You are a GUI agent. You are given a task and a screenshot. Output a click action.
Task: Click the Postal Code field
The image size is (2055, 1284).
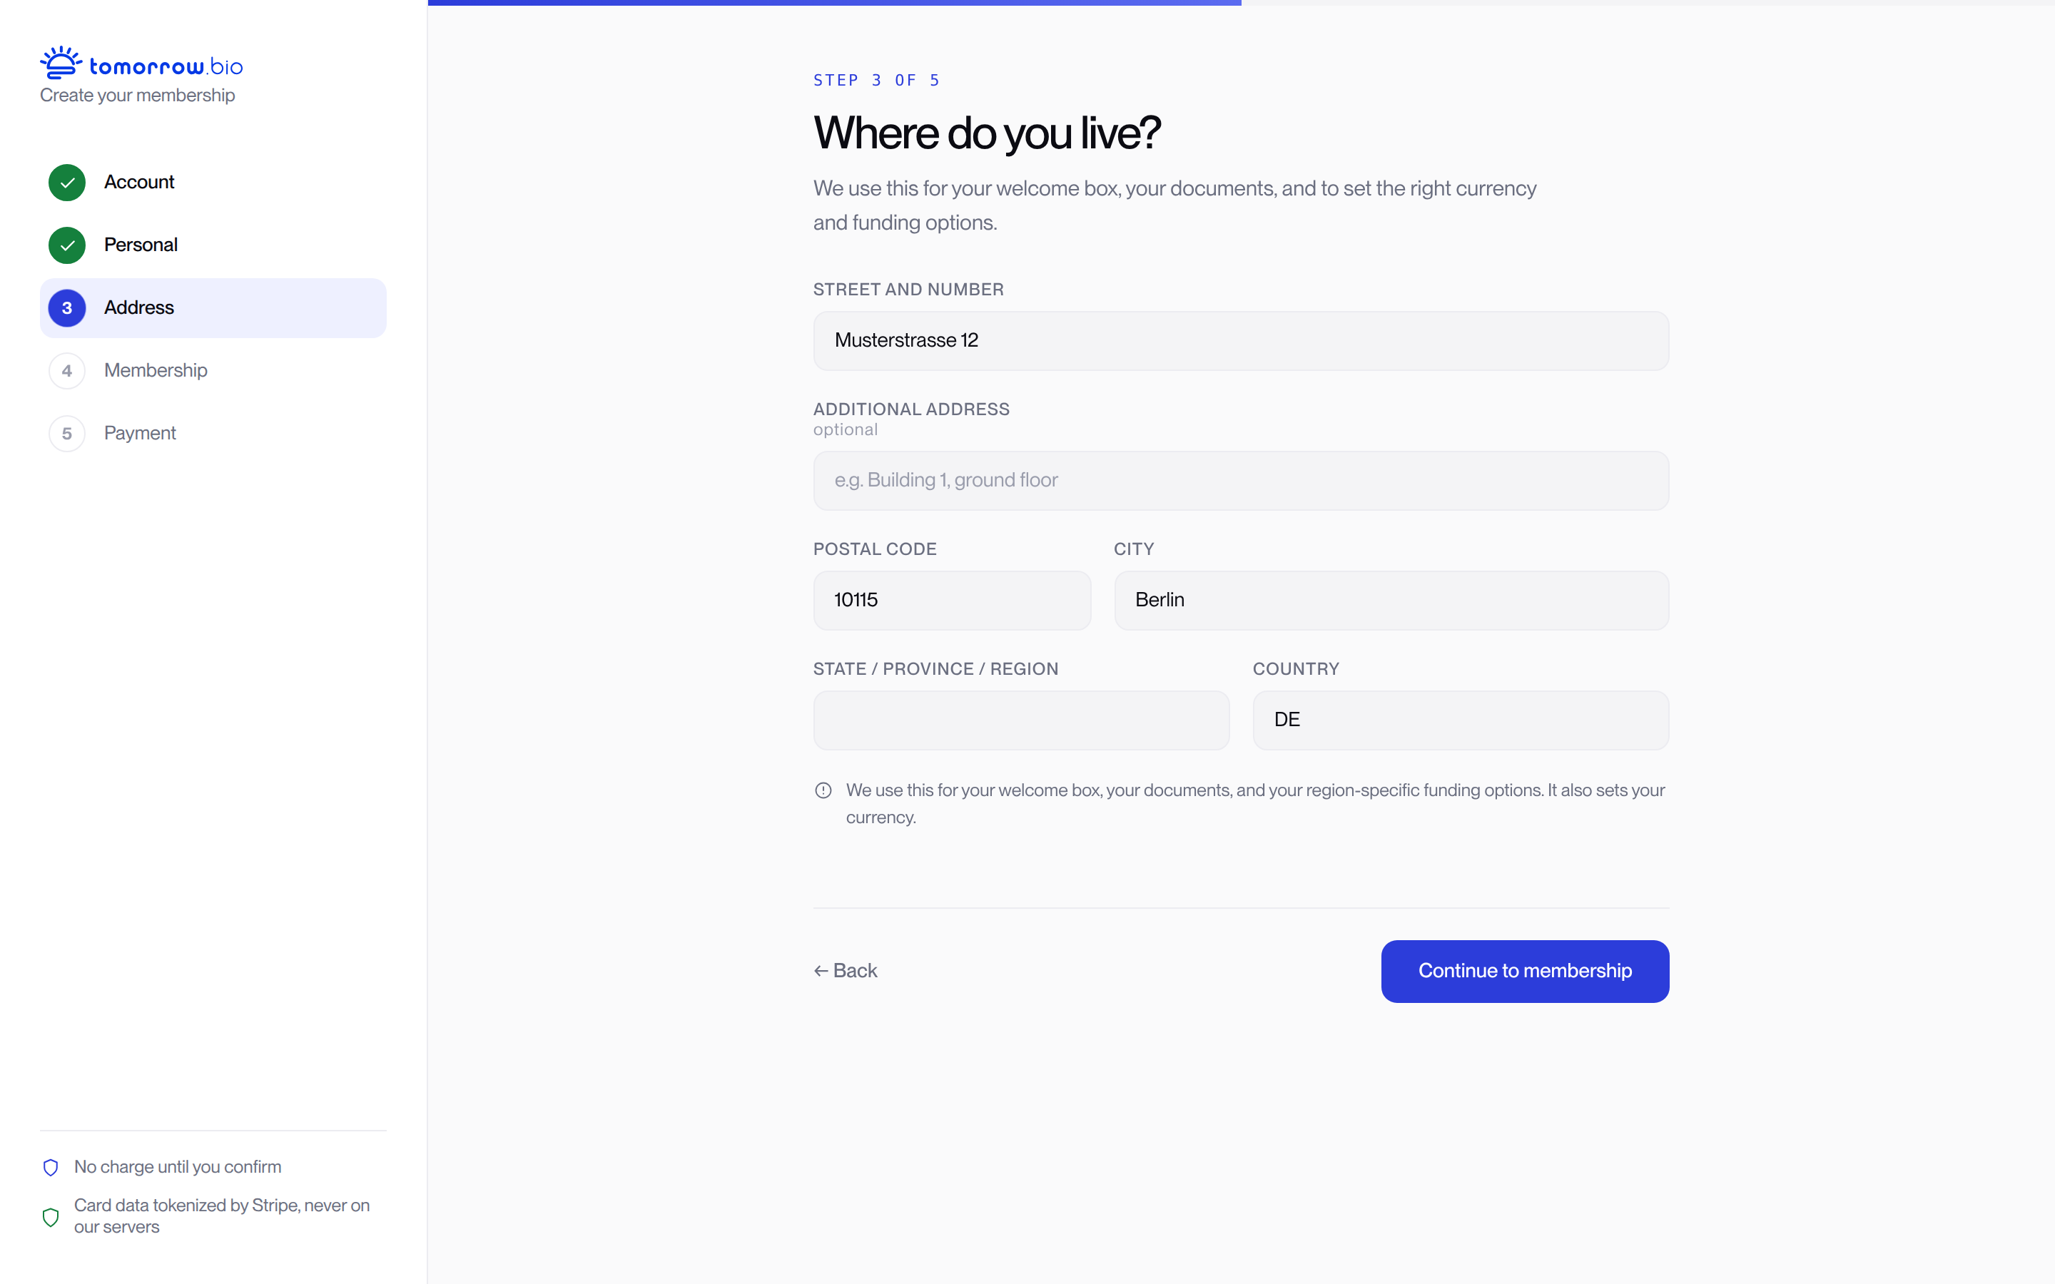click(952, 601)
